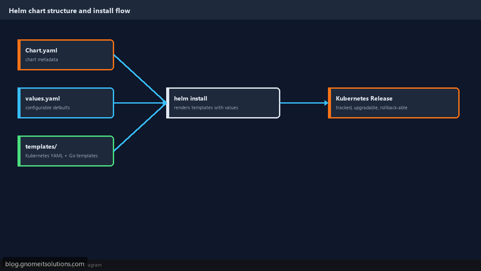The height and width of the screenshot is (271, 481).
Task: Click the helm install node
Action: coord(223,103)
